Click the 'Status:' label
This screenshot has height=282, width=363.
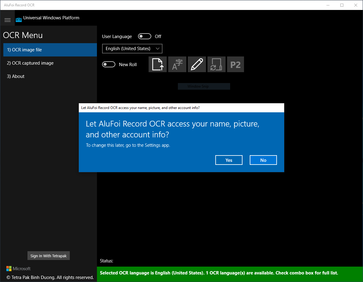point(107,261)
